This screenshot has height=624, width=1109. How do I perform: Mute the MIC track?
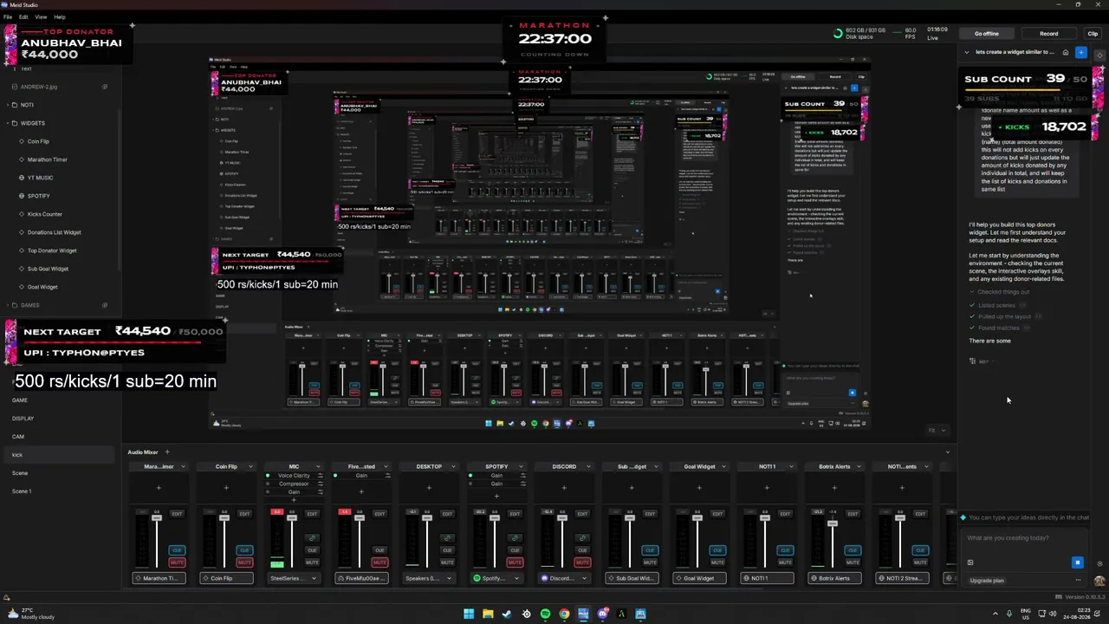click(x=312, y=562)
